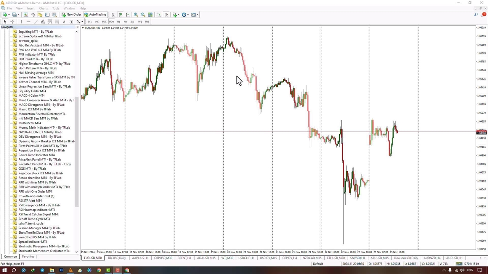
Task: Toggle the AutoTrading button
Action: 95,15
